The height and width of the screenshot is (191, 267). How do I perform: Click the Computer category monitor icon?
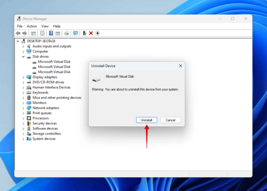(x=29, y=51)
